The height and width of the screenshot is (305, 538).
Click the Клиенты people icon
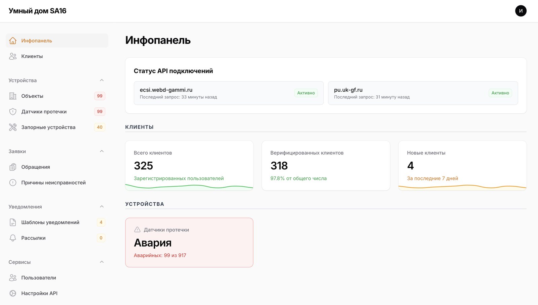pyautogui.click(x=13, y=56)
